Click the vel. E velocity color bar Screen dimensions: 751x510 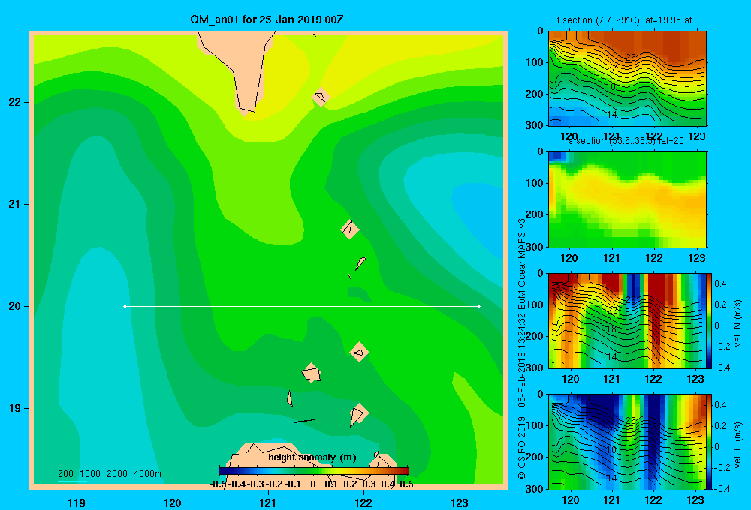[710, 442]
